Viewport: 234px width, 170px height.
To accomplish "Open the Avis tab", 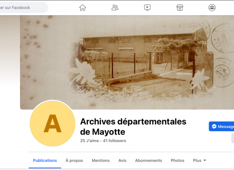I will point(122,161).
